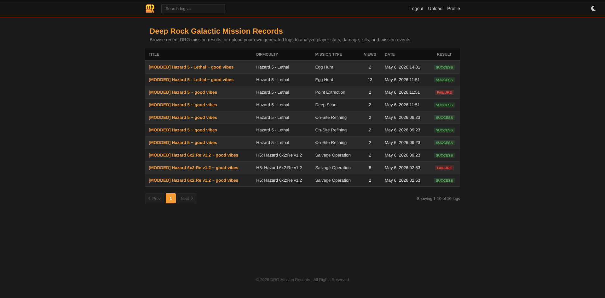This screenshot has height=298, width=605.
Task: Click the FAILURE badge in the Point Extraction row
Action: [444, 92]
